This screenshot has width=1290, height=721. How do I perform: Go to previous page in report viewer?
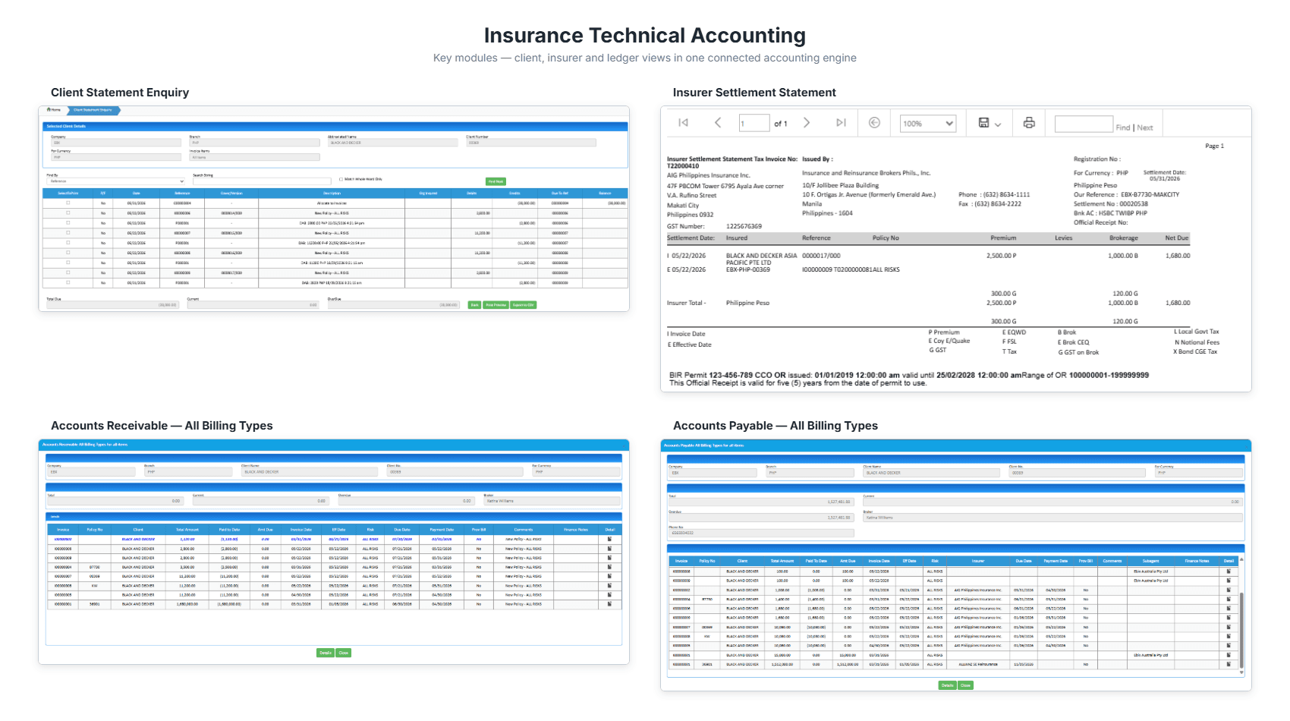(718, 123)
